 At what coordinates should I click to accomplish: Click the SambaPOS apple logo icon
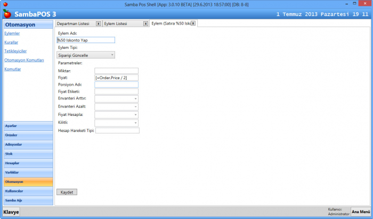pos(6,13)
